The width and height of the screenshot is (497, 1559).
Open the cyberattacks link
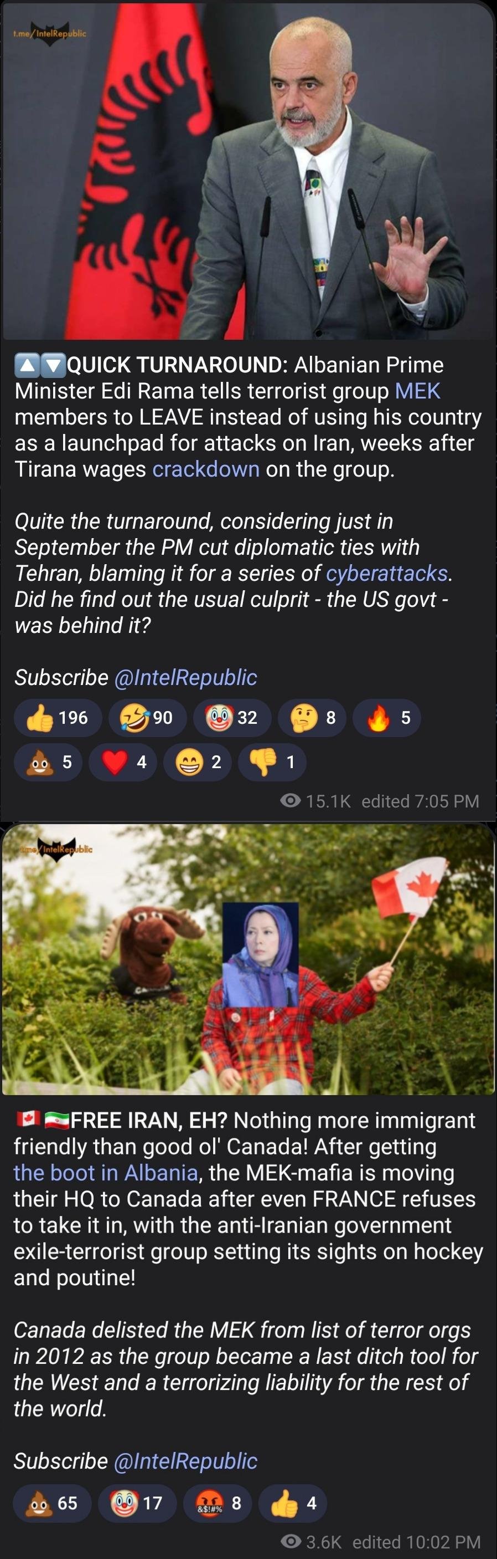tap(387, 573)
